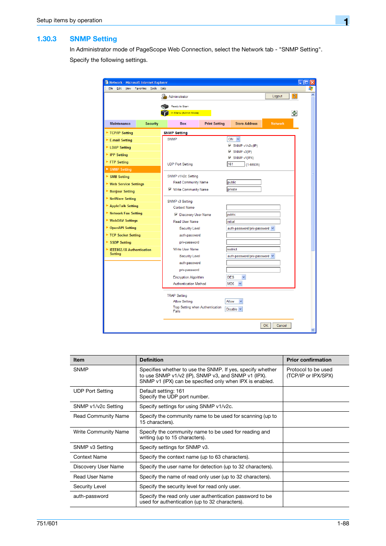Open Trap Setting when Authentication Fails dropdown
The height and width of the screenshot is (546, 386).
pyautogui.click(x=234, y=309)
